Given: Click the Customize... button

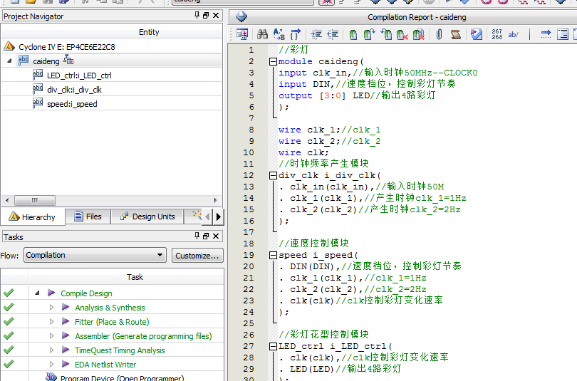Looking at the screenshot, I should 197,255.
